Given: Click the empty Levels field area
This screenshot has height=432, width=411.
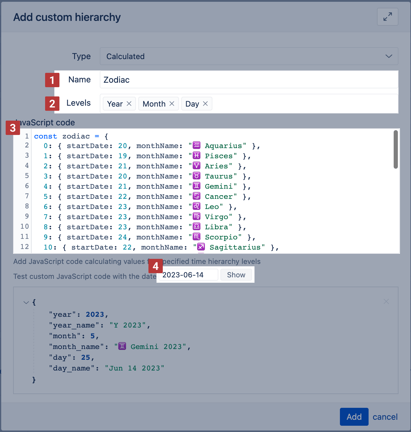Looking at the screenshot, I should click(x=305, y=104).
